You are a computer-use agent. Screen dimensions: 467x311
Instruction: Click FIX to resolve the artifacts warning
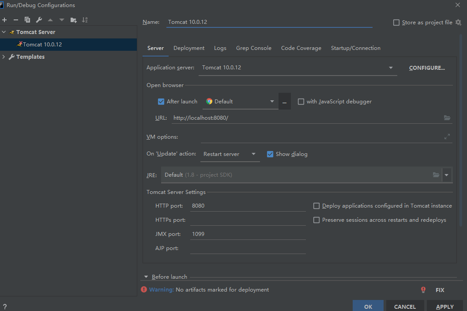[440, 290]
